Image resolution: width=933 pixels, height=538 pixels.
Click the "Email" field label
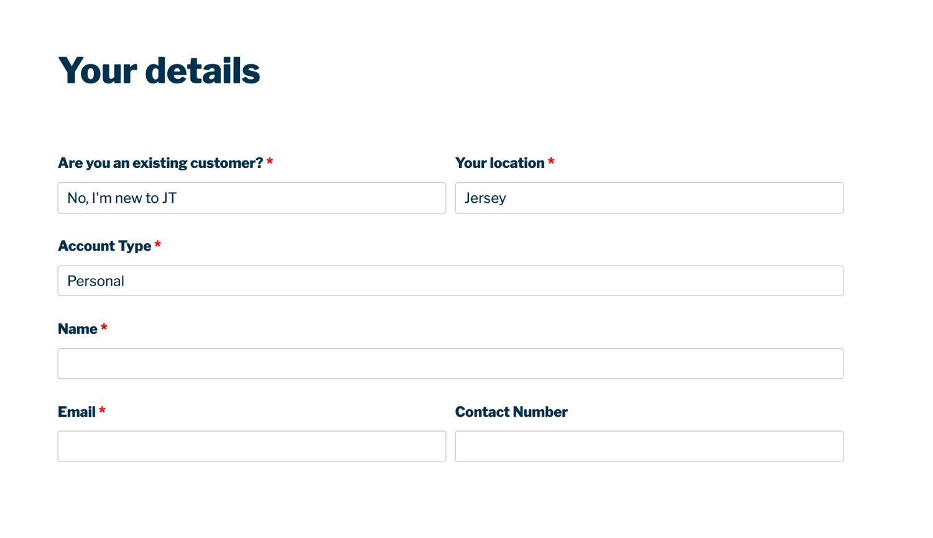tap(77, 412)
